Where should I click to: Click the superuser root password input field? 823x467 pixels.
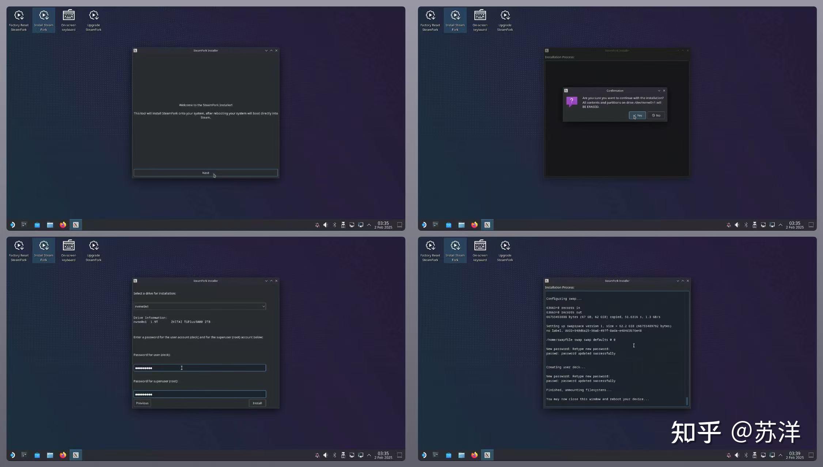coord(200,394)
